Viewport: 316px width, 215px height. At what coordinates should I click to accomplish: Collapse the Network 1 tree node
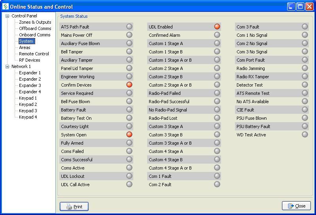coord(7,67)
